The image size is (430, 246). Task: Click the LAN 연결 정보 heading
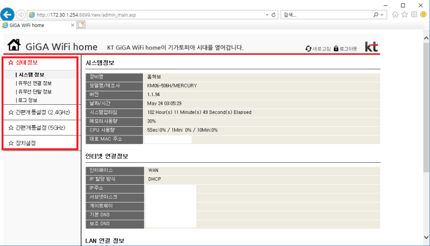pos(105,241)
